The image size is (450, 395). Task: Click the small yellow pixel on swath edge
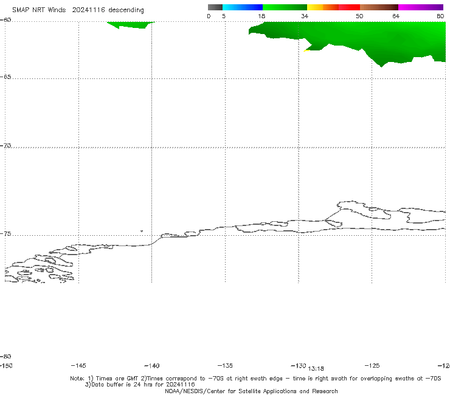tap(306, 50)
